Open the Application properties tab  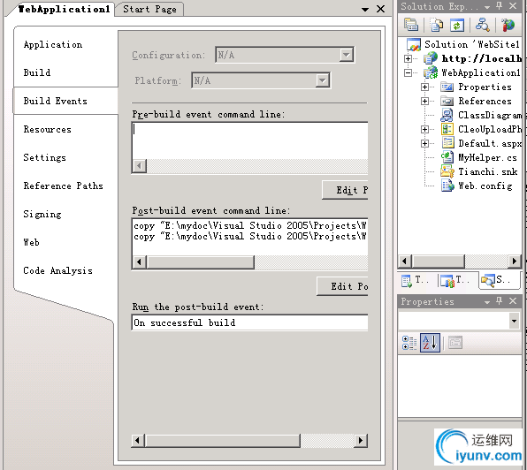[x=53, y=44]
